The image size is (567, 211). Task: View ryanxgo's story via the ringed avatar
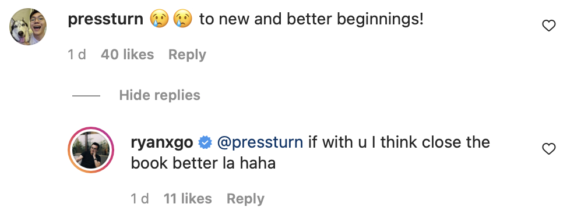[x=91, y=150]
